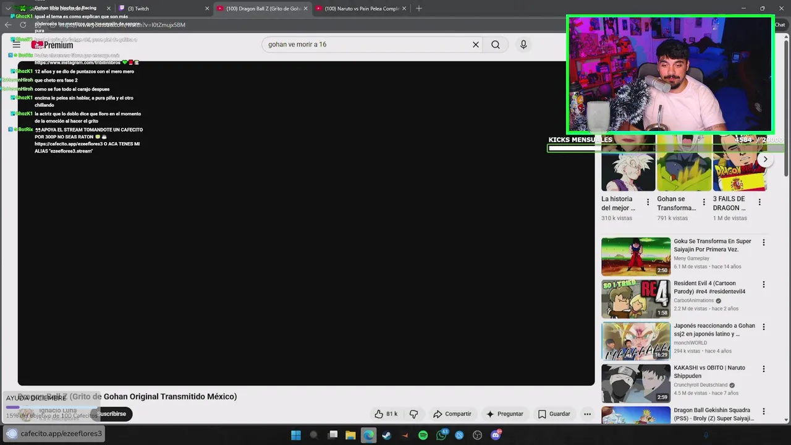This screenshot has width=791, height=445.
Task: Options menu for Resident Evil 4 parody
Action: click(x=764, y=285)
